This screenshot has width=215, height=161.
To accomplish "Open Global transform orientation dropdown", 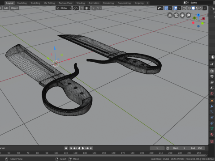I will click(x=64, y=8).
